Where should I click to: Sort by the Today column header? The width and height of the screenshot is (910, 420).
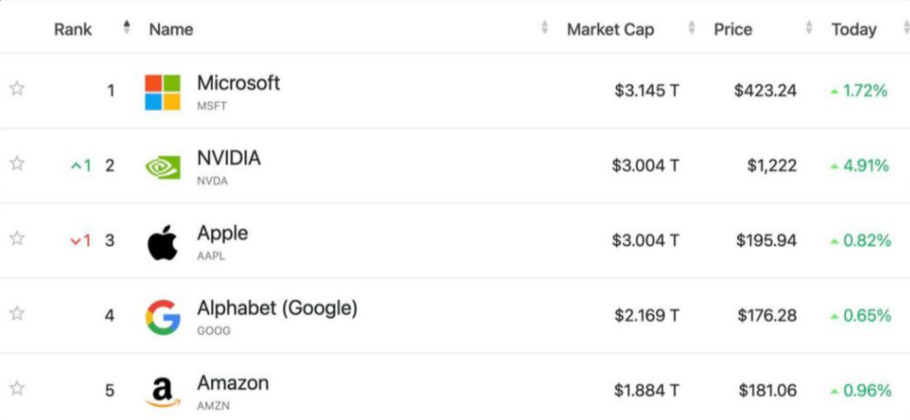[853, 30]
